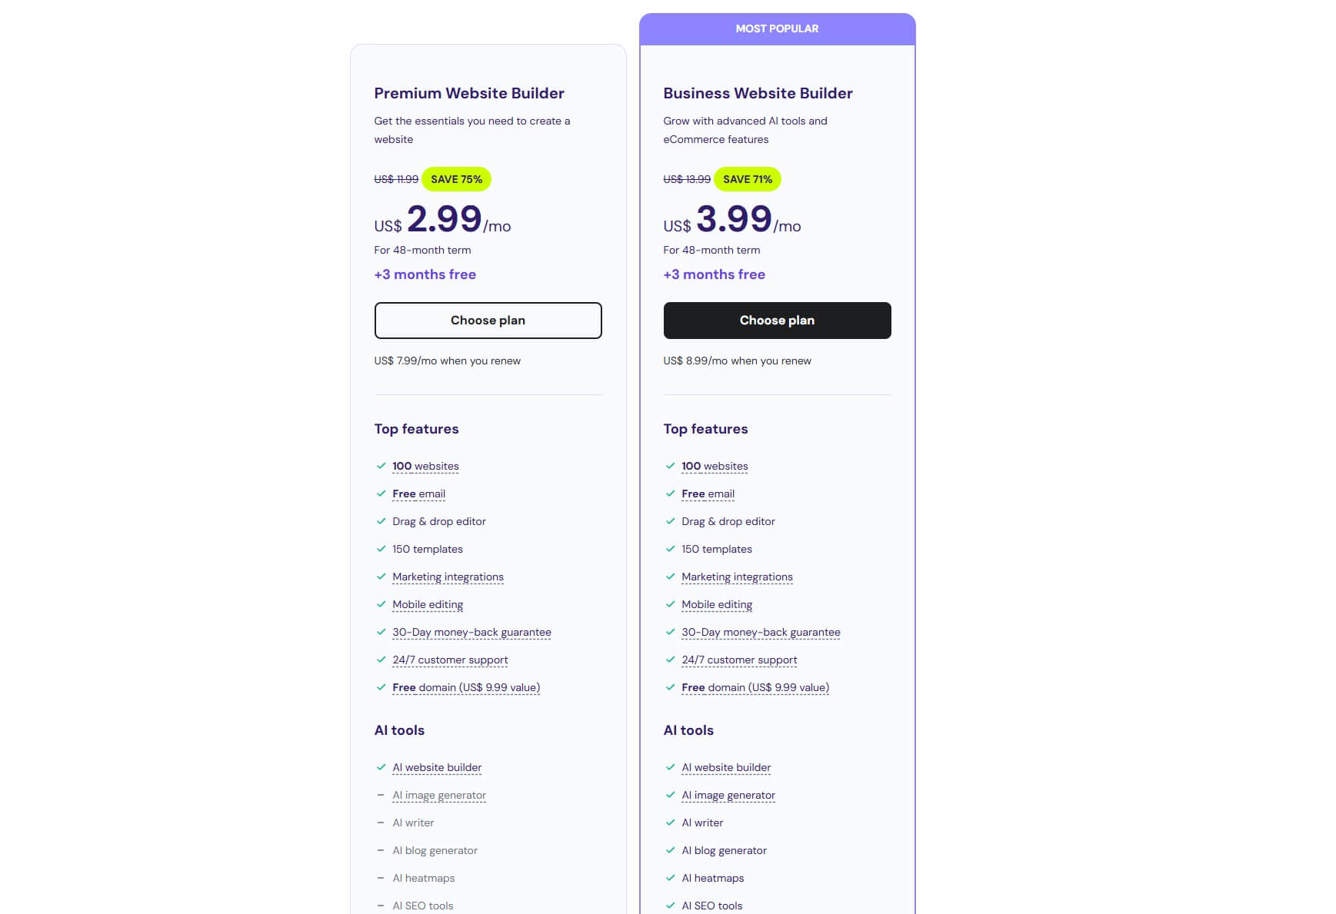
Task: Click the dash next to Premium AI heatmaps
Action: point(381,878)
